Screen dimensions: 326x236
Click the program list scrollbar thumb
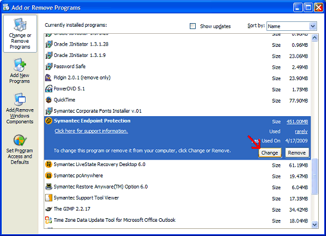(x=315, y=176)
